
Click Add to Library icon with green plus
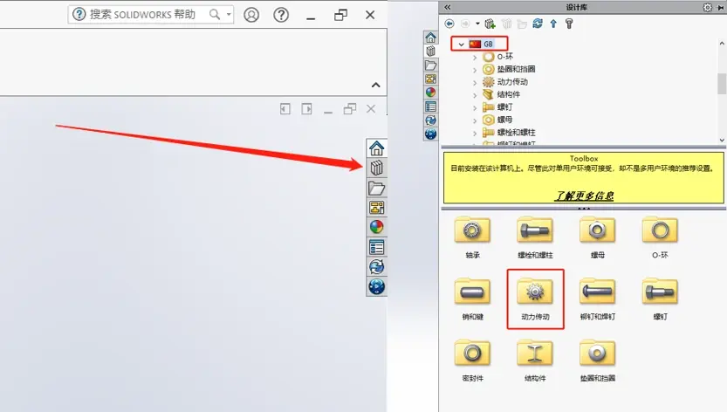click(490, 24)
